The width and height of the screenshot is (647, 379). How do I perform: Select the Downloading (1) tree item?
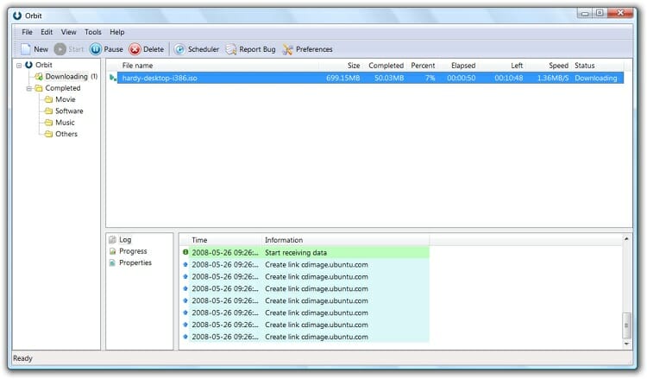(72, 76)
